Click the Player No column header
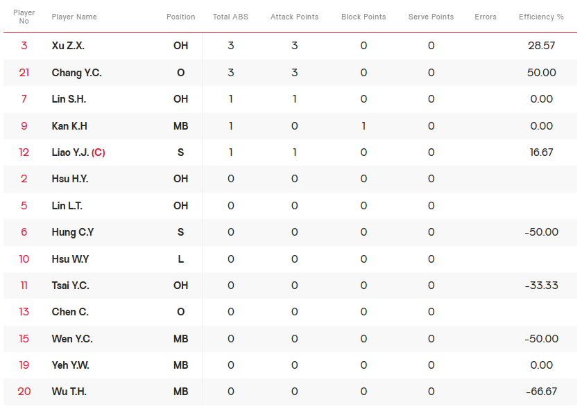Viewport: 582px width, 411px height. [24, 17]
